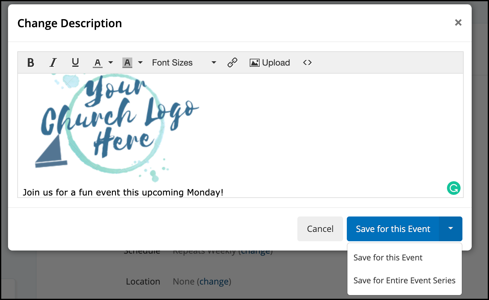
Task: Apply italic formatting
Action: (53, 63)
